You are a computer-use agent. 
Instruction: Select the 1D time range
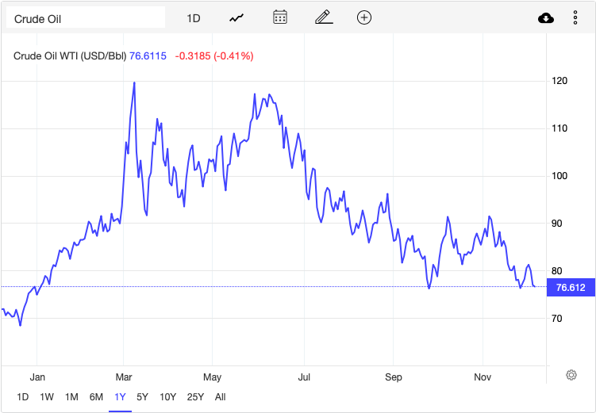22,396
